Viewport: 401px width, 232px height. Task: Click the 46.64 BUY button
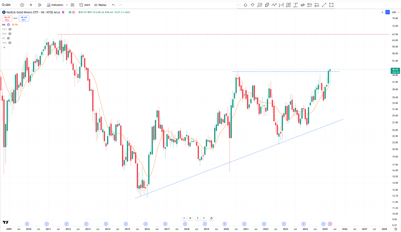coord(24,18)
